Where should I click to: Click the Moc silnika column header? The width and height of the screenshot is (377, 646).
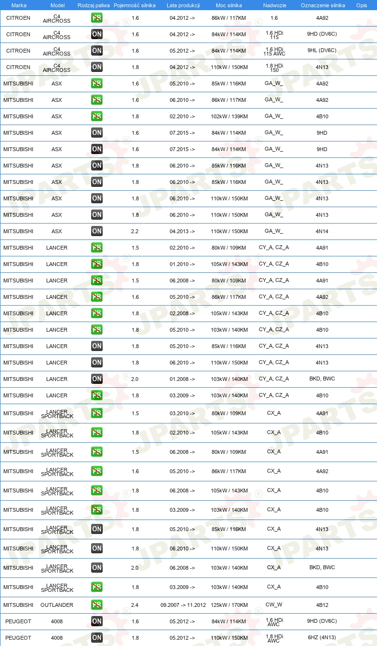click(229, 5)
